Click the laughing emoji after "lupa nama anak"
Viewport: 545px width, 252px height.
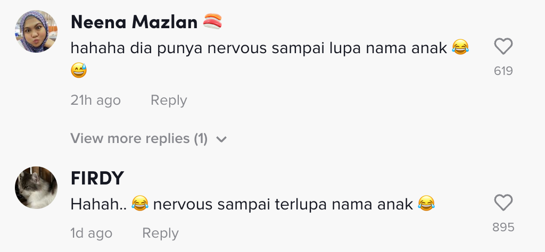460,48
